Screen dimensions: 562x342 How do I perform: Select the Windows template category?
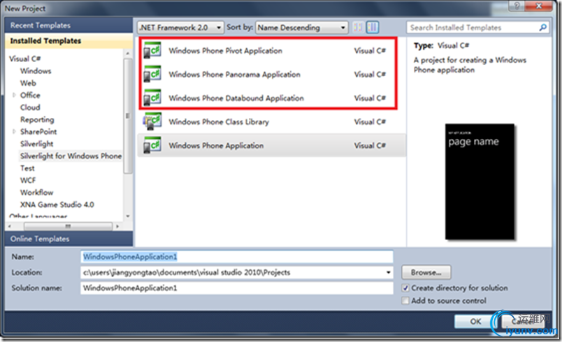36,70
